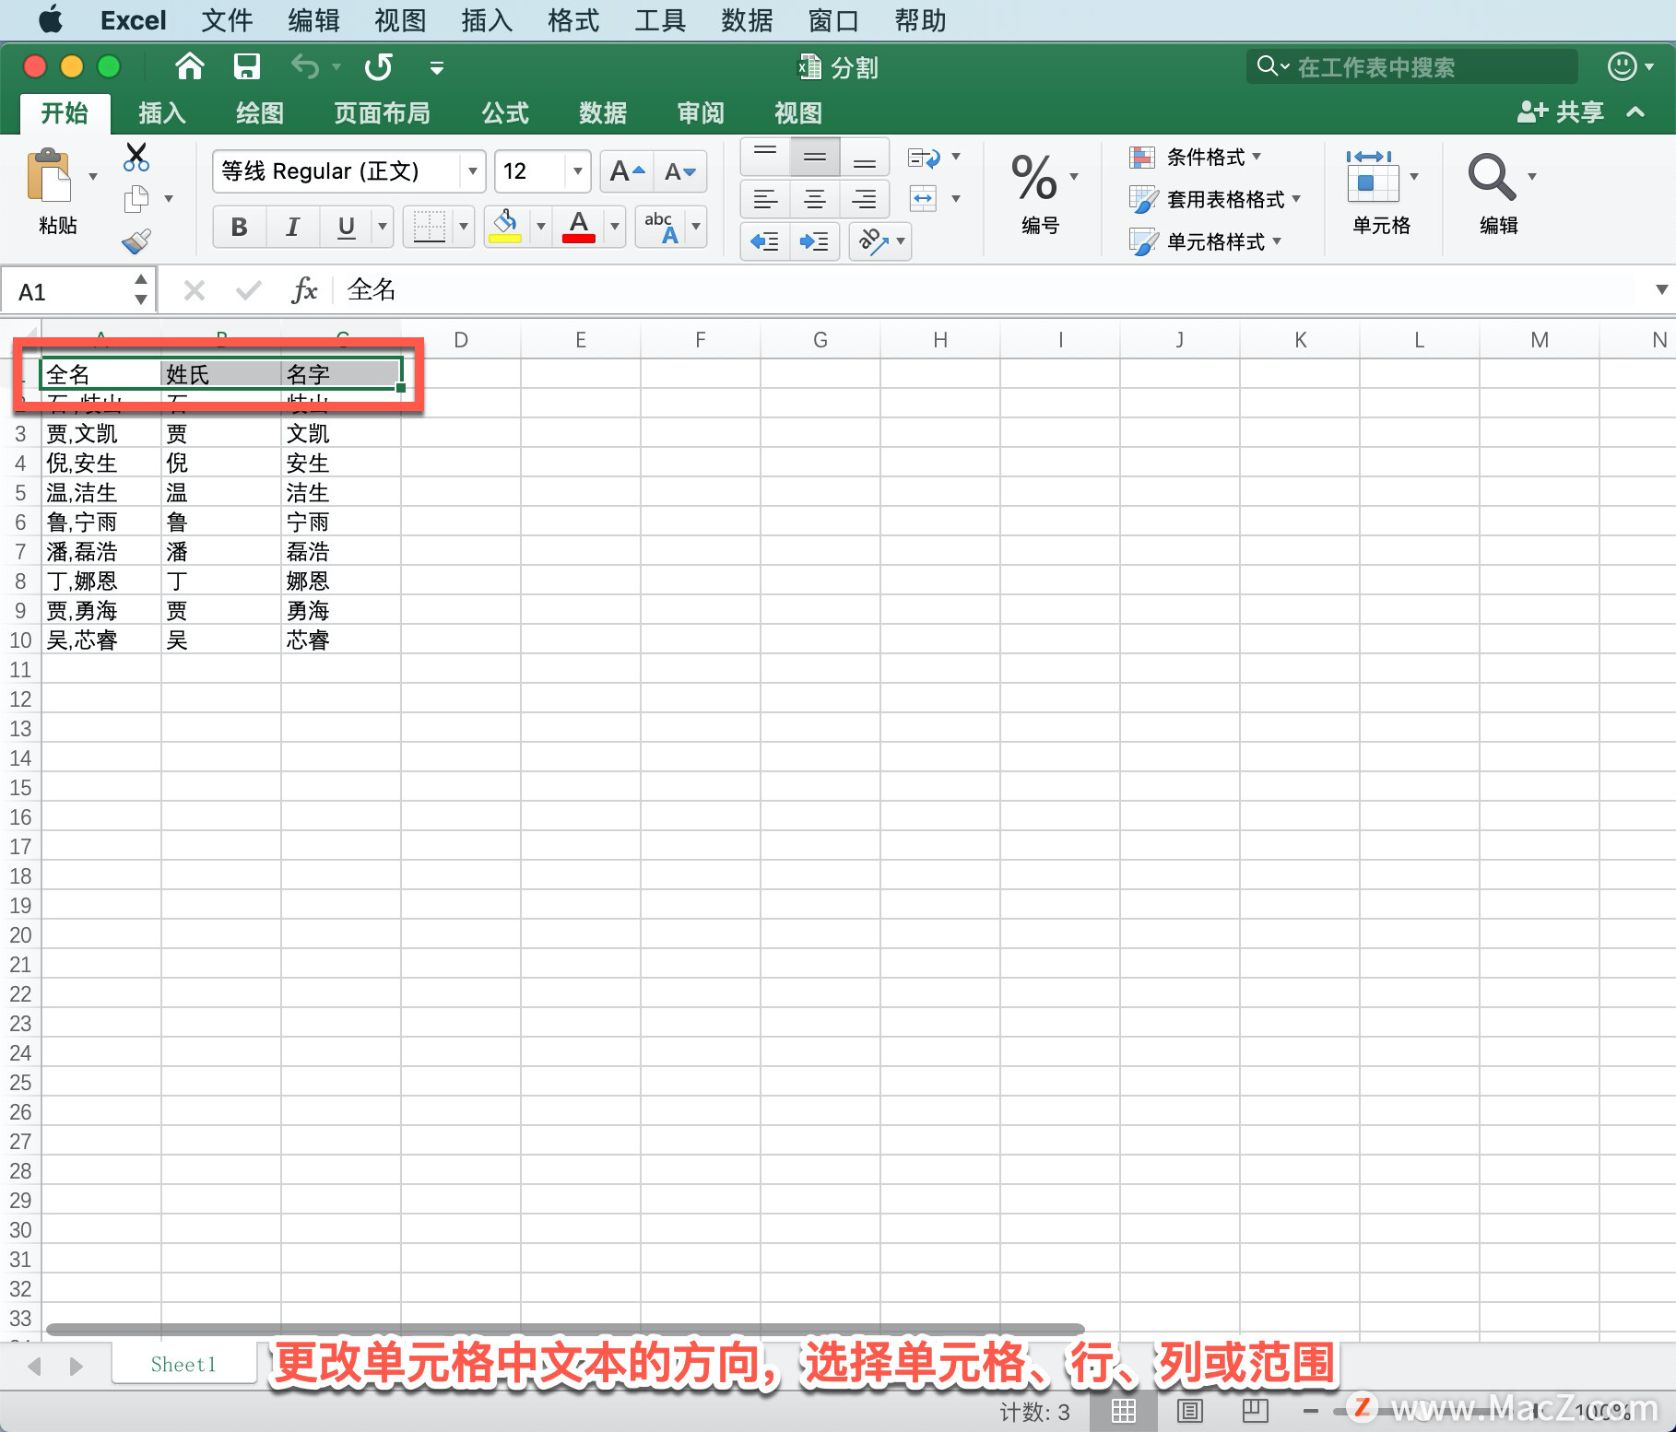The image size is (1676, 1432).
Task: Open the Apple menu
Action: 51,19
